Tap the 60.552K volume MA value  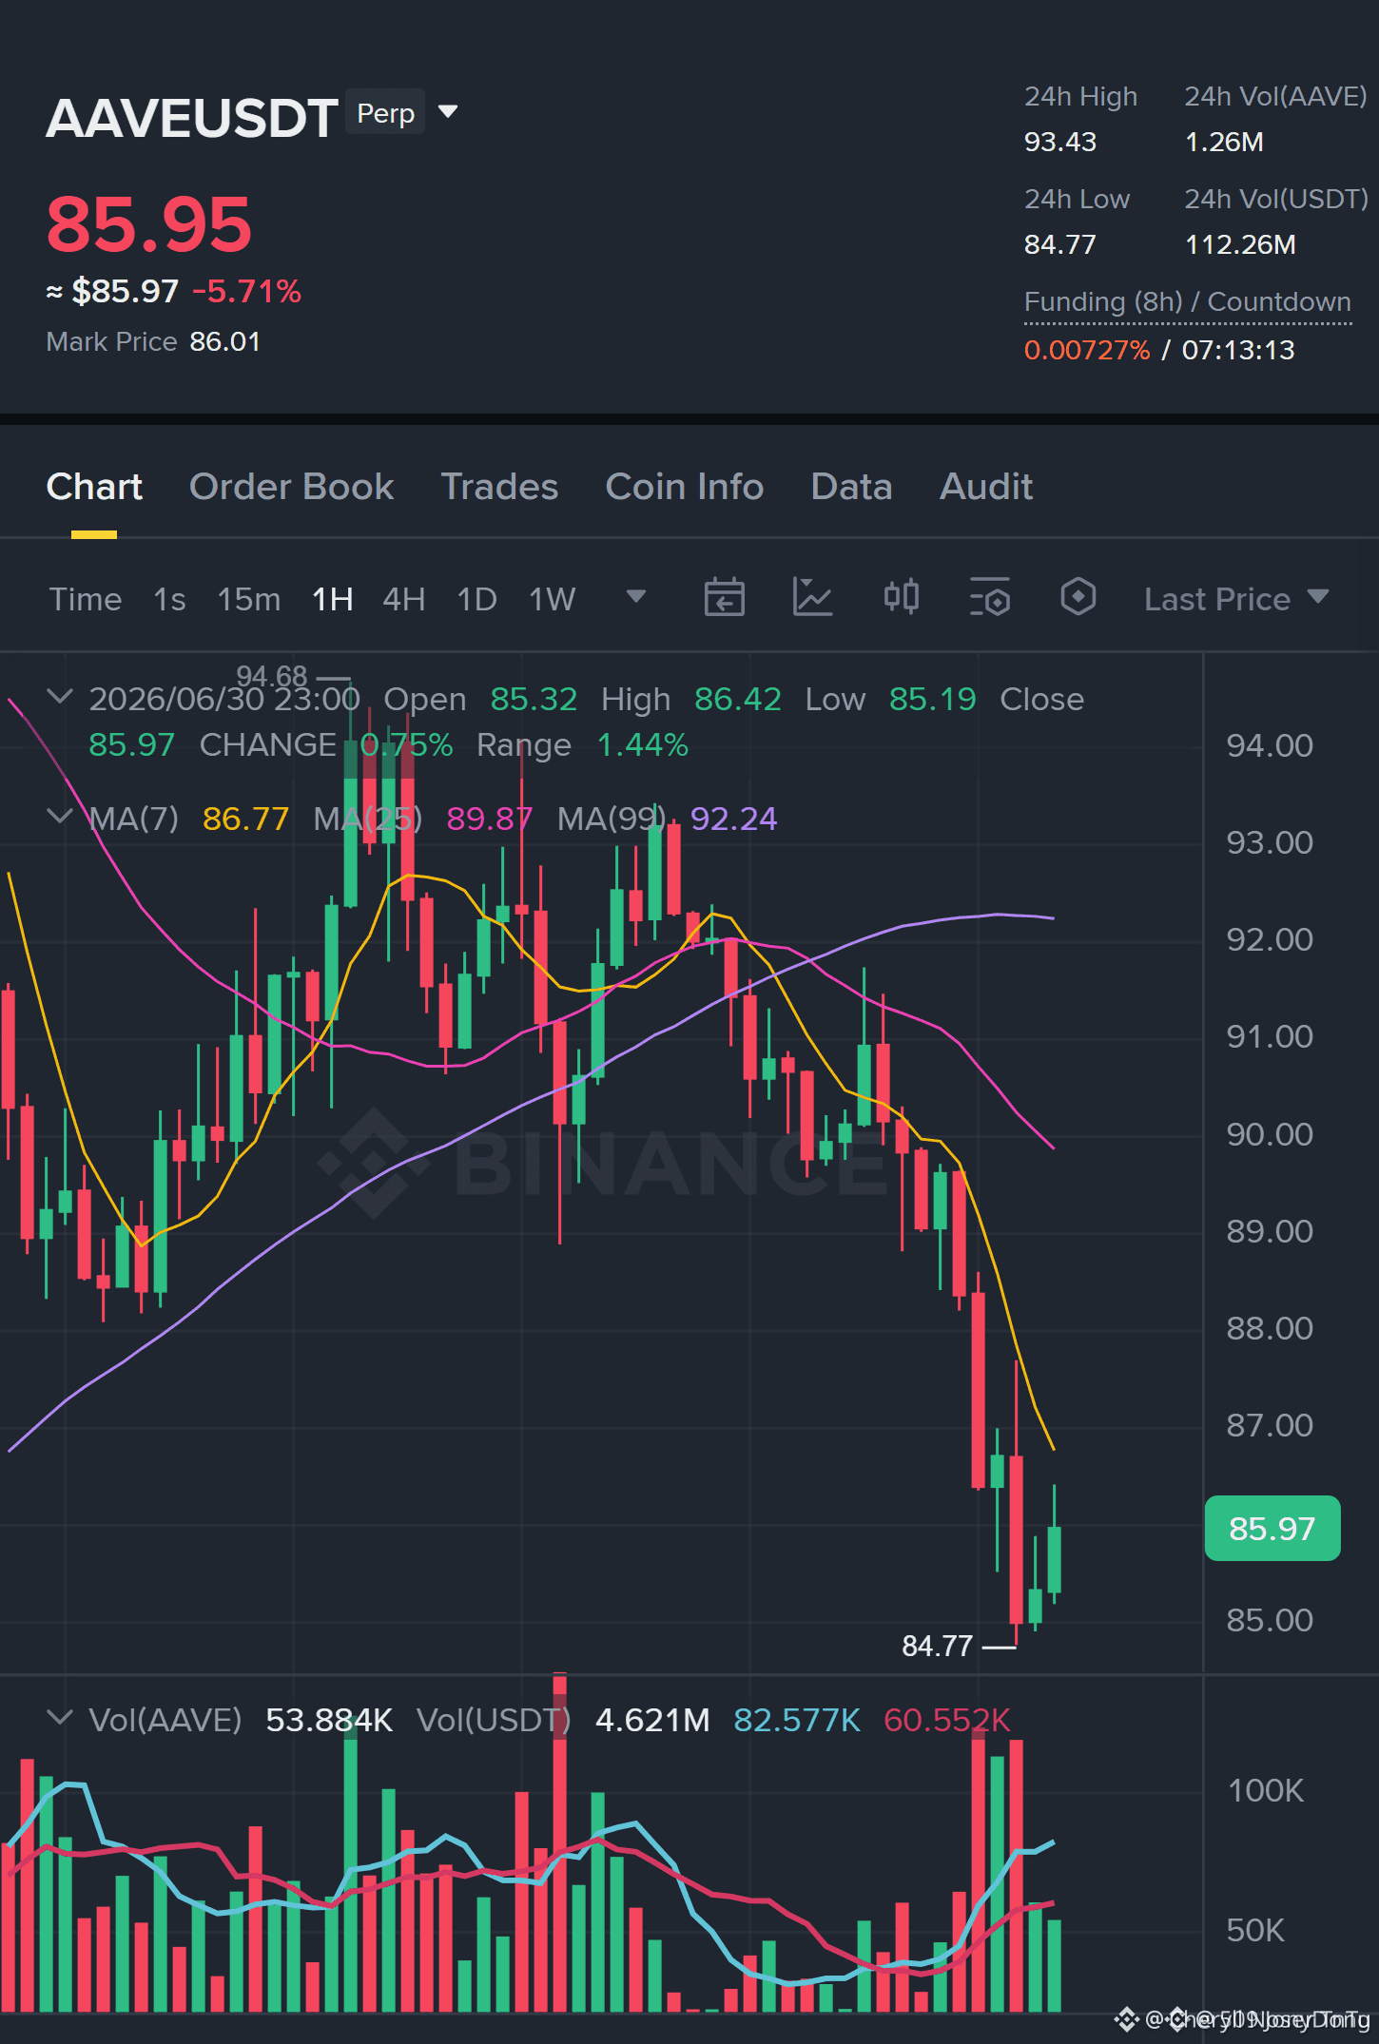pyautogui.click(x=947, y=1720)
